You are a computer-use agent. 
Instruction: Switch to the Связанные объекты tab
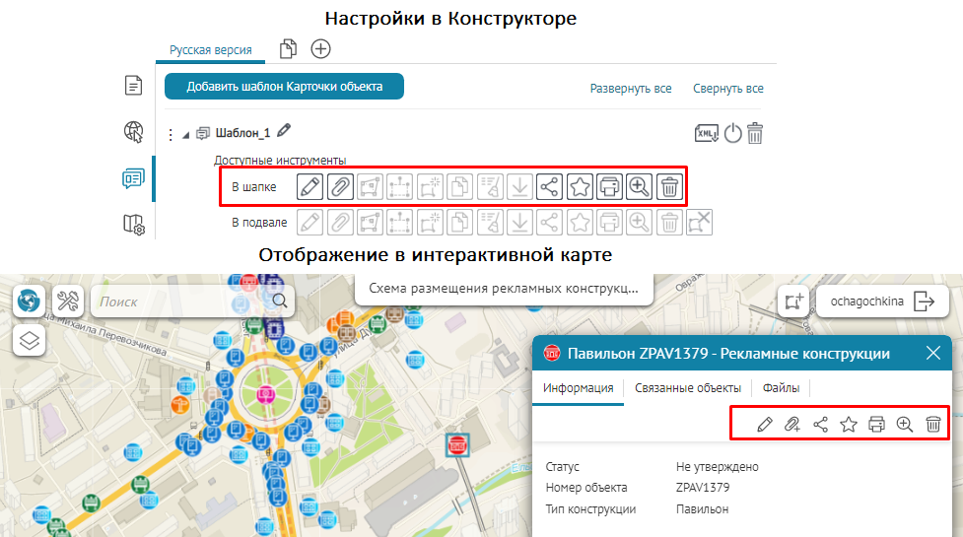click(687, 388)
